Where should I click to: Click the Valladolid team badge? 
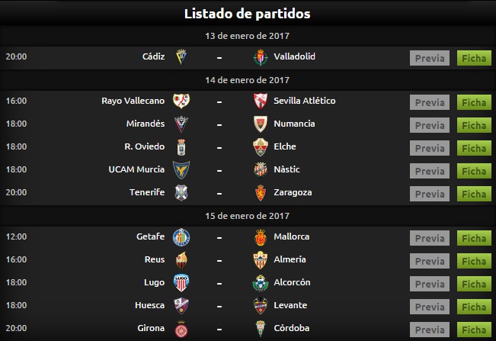261,57
